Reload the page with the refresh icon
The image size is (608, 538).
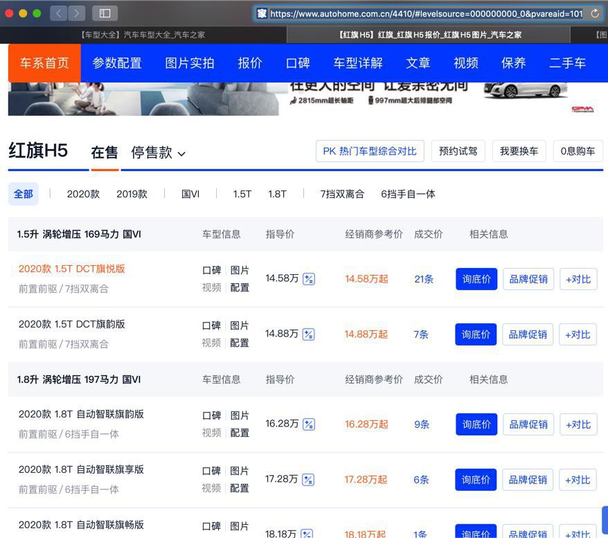pyautogui.click(x=595, y=14)
